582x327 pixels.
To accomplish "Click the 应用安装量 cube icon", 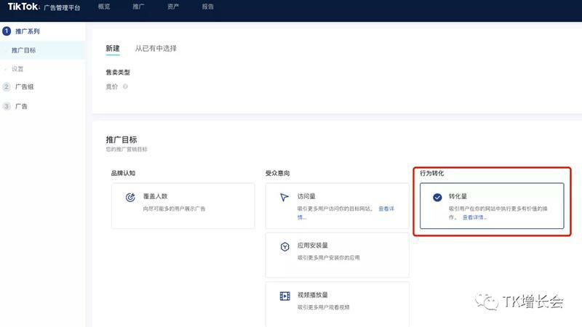I will point(284,246).
